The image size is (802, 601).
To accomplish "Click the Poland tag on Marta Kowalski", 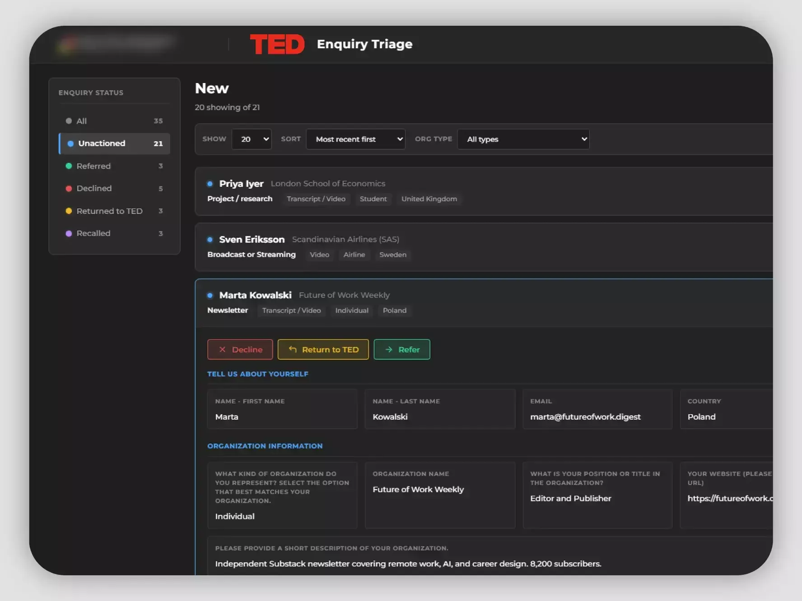I will [395, 310].
